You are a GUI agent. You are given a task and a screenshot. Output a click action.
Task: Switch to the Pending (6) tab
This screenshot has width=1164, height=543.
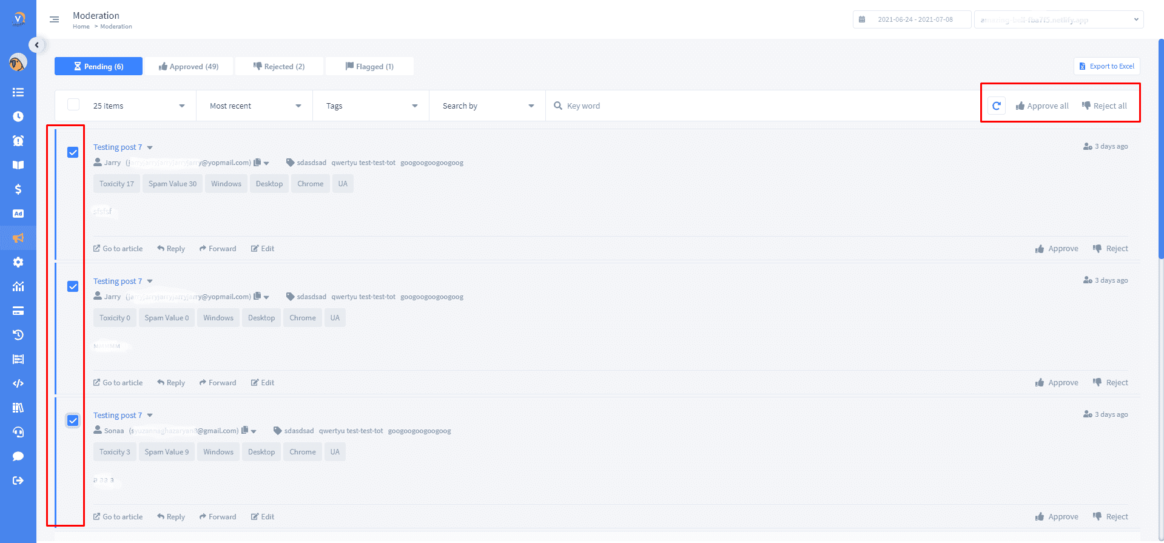click(98, 66)
